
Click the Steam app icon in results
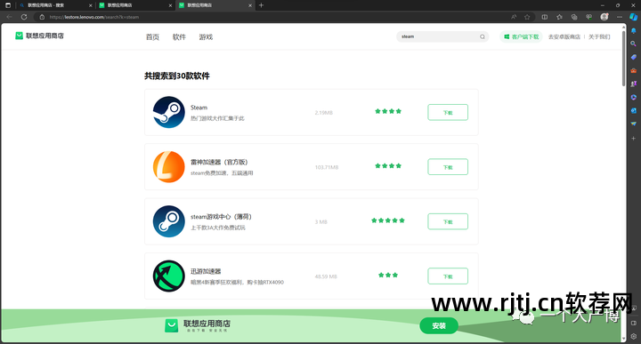coord(169,112)
